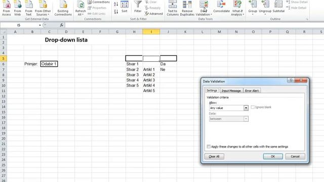Open workbook Connections

99,2
